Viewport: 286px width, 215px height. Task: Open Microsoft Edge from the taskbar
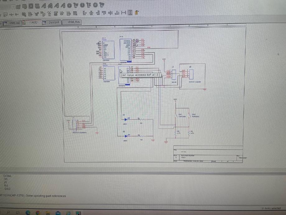pos(27,213)
